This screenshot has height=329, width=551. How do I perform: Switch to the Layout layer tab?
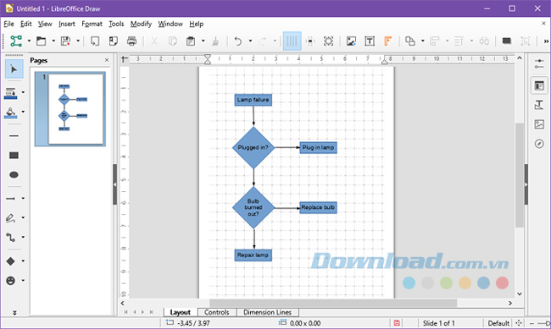(x=181, y=312)
